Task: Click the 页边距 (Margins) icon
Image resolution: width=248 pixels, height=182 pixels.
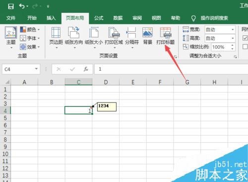Action: point(56,33)
